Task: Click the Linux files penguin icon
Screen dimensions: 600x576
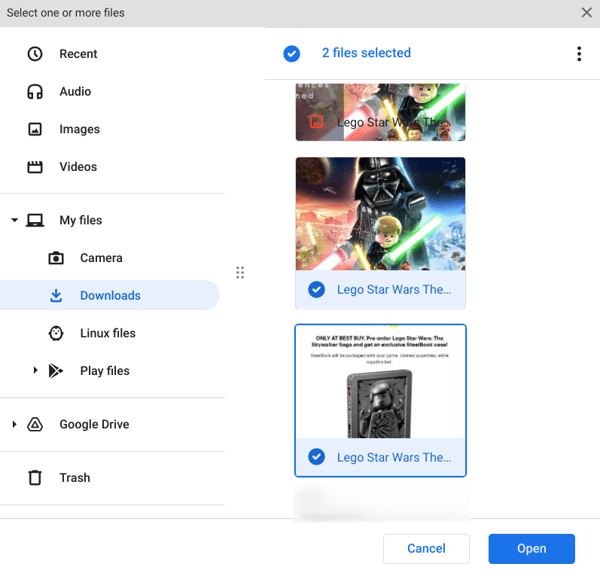Action: [56, 334]
